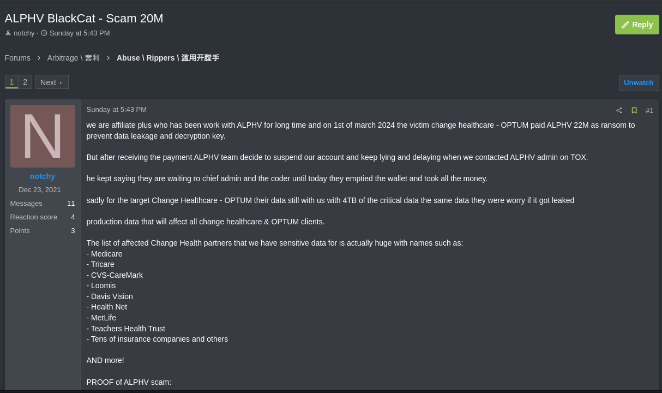Click the user icon beside thread author
The image size is (662, 393).
pyautogui.click(x=8, y=33)
